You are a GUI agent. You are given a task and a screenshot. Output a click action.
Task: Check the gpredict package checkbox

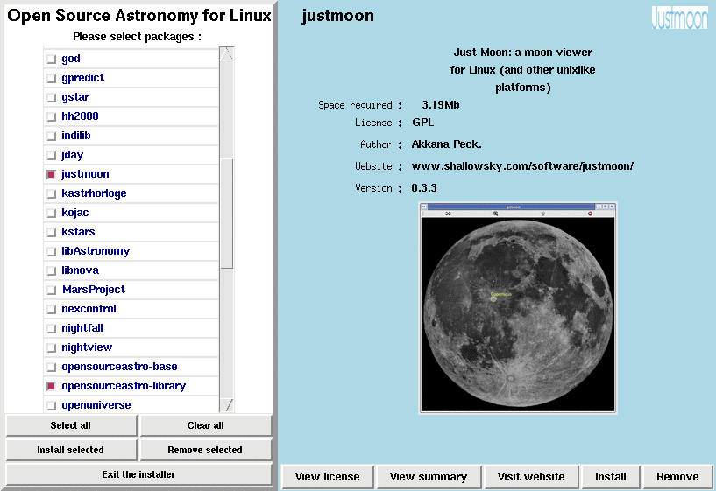[x=51, y=79]
